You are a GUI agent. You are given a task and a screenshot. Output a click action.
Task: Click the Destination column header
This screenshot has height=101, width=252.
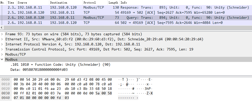click(x=66, y=2)
